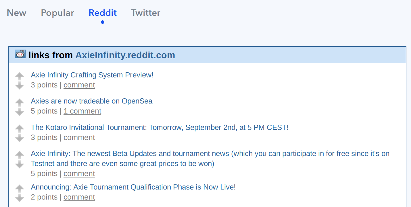Screen dimensions: 411x207
Task: Upvote the Axies tradeable on OpenSea post
Action: [x=20, y=102]
